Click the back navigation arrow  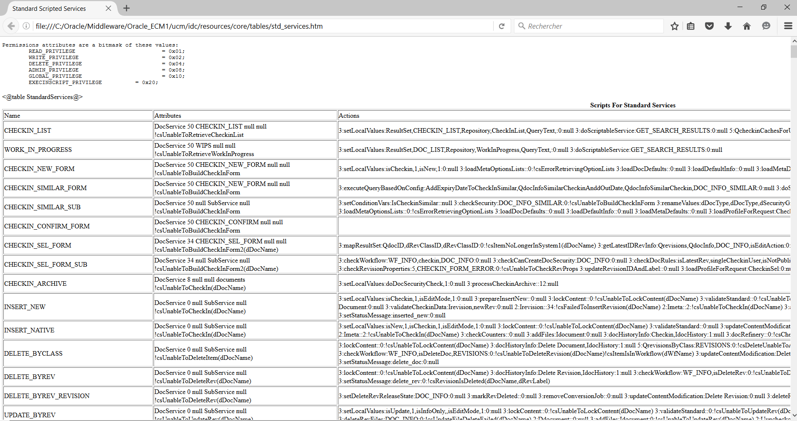tap(11, 26)
